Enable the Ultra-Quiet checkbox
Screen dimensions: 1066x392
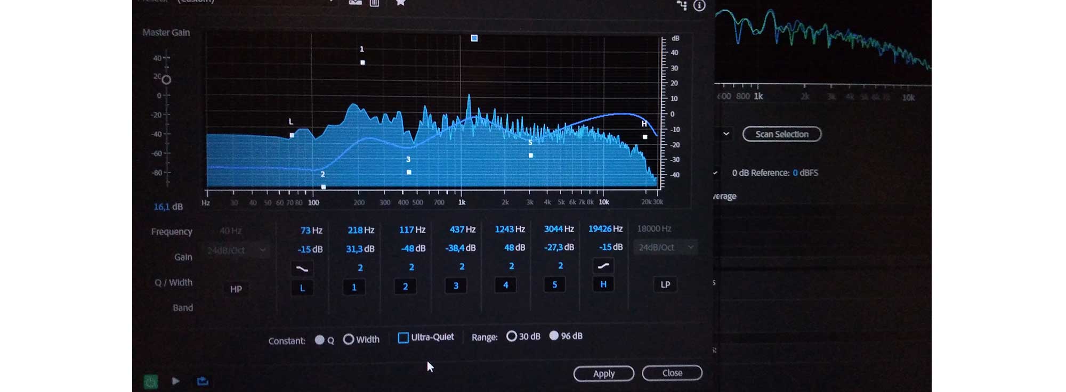[403, 338]
